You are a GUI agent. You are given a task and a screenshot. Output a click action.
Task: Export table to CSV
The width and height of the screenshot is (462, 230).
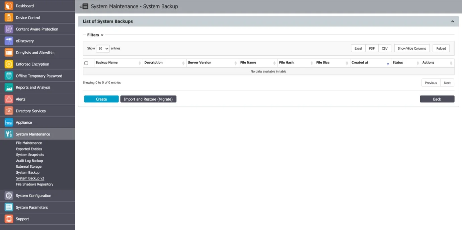click(x=385, y=48)
